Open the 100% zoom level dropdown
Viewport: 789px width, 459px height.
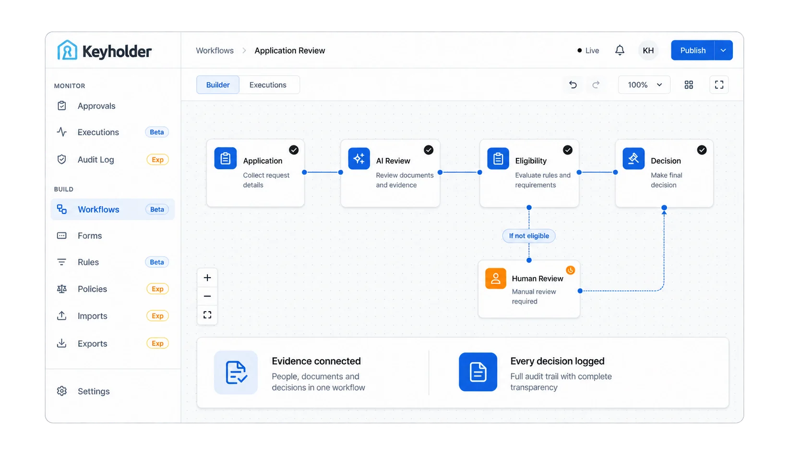click(644, 85)
